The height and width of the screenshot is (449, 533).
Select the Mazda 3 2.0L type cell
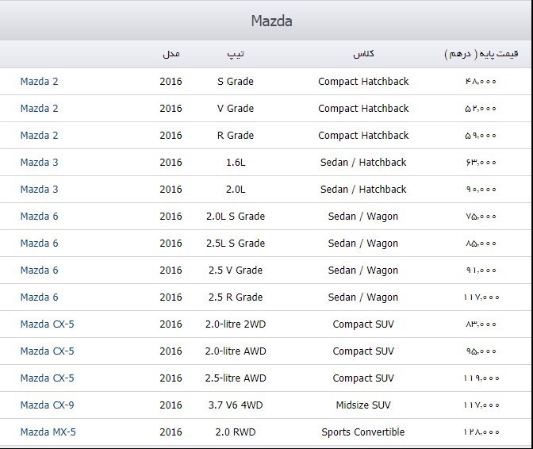coord(236,190)
